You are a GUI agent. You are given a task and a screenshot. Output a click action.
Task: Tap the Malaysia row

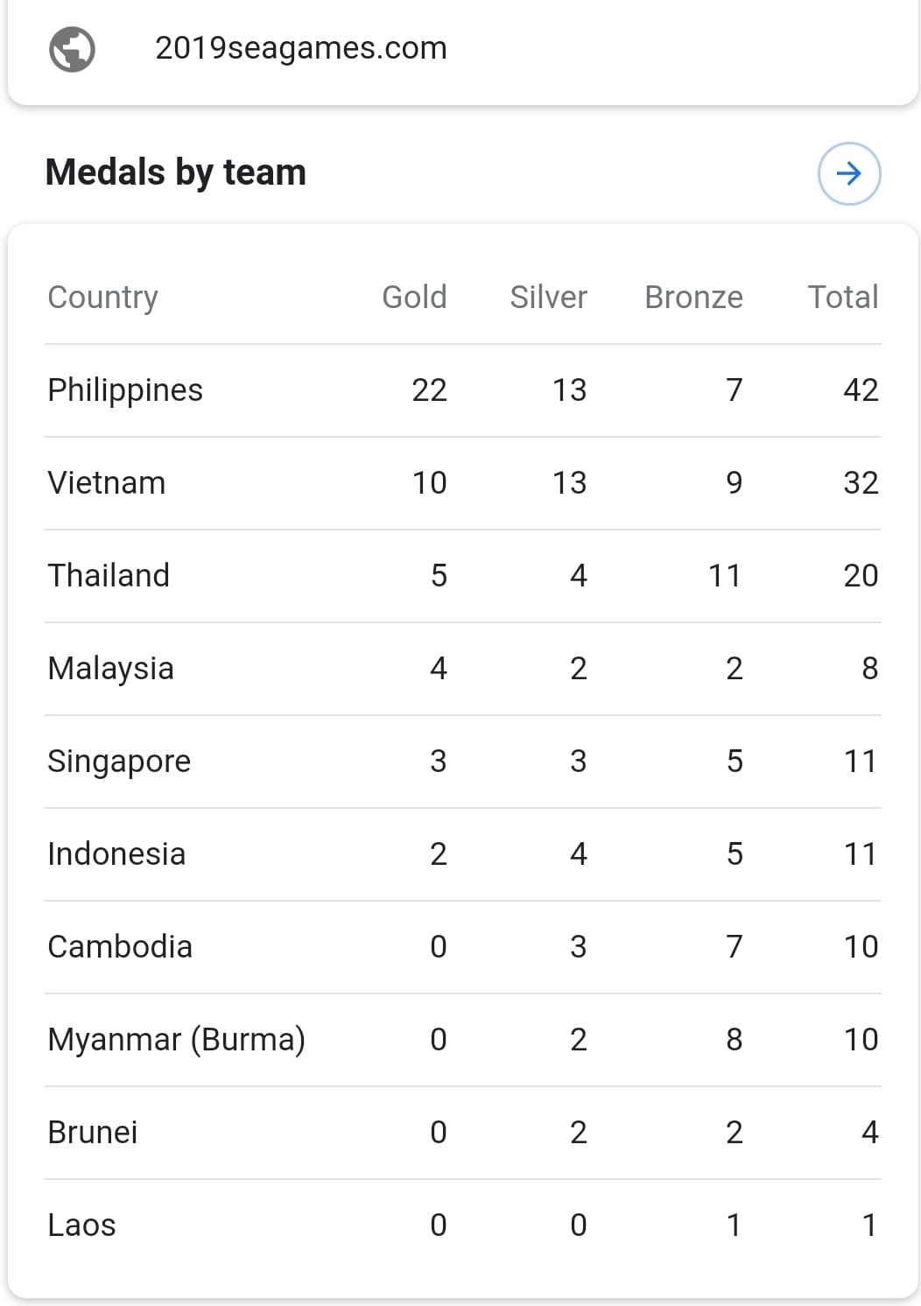[462, 669]
